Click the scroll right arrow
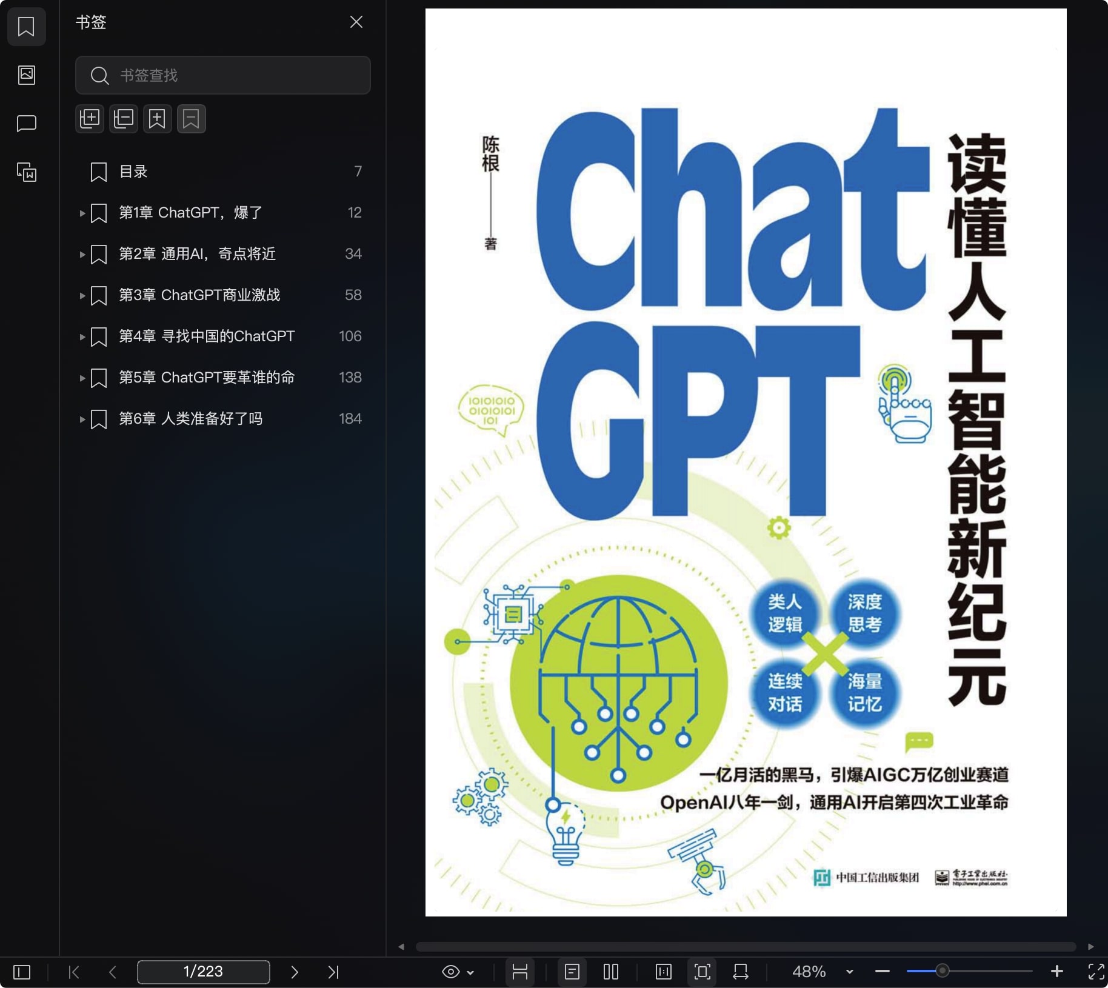The image size is (1108, 988). [x=1090, y=947]
